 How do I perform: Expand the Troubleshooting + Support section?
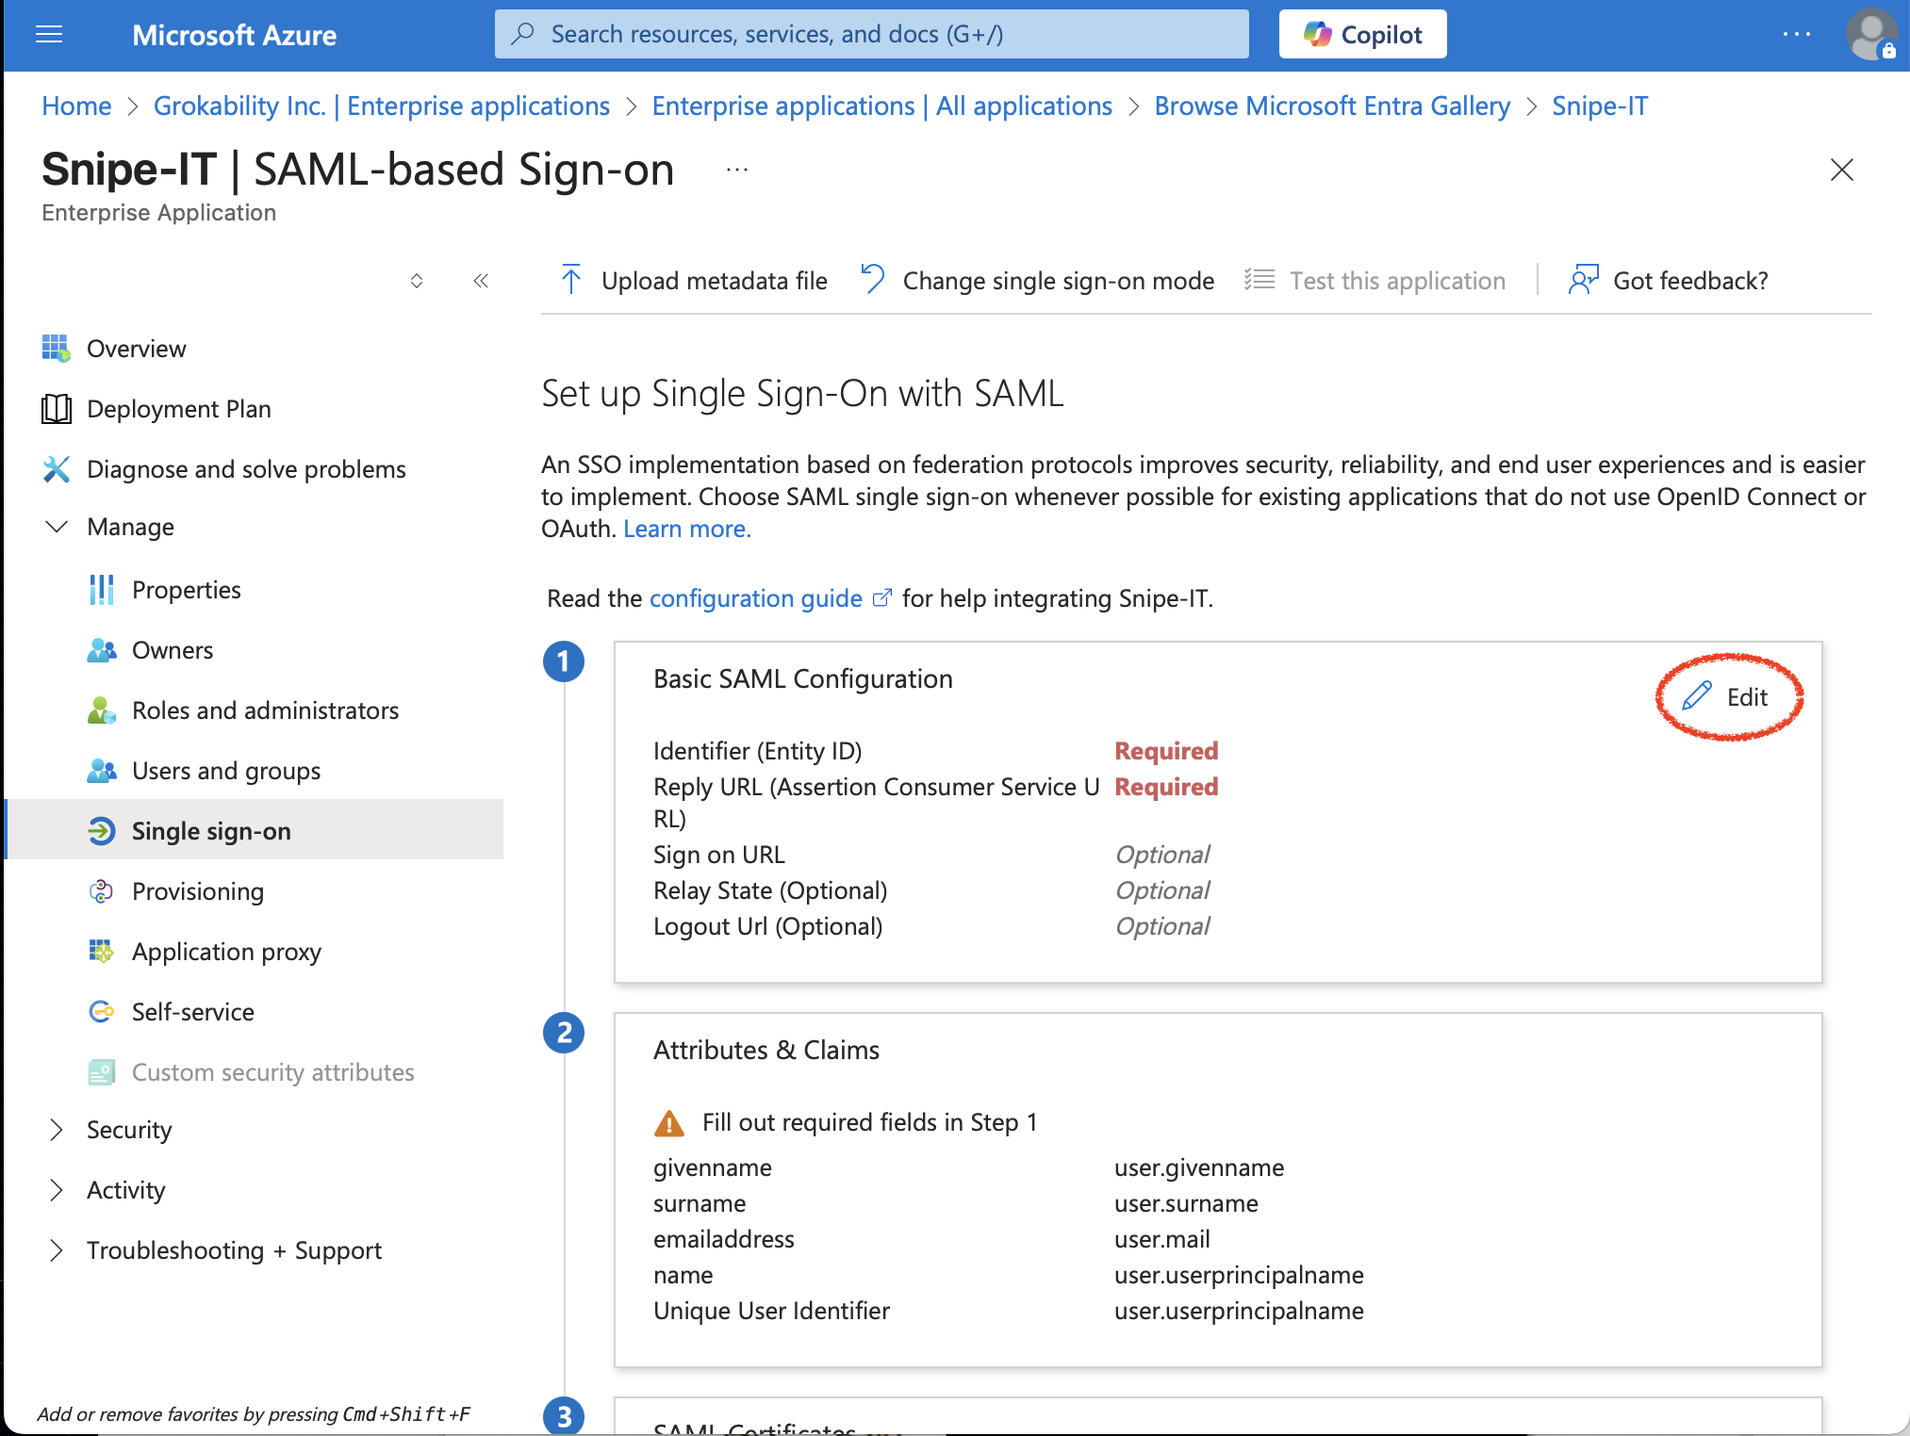coord(57,1249)
